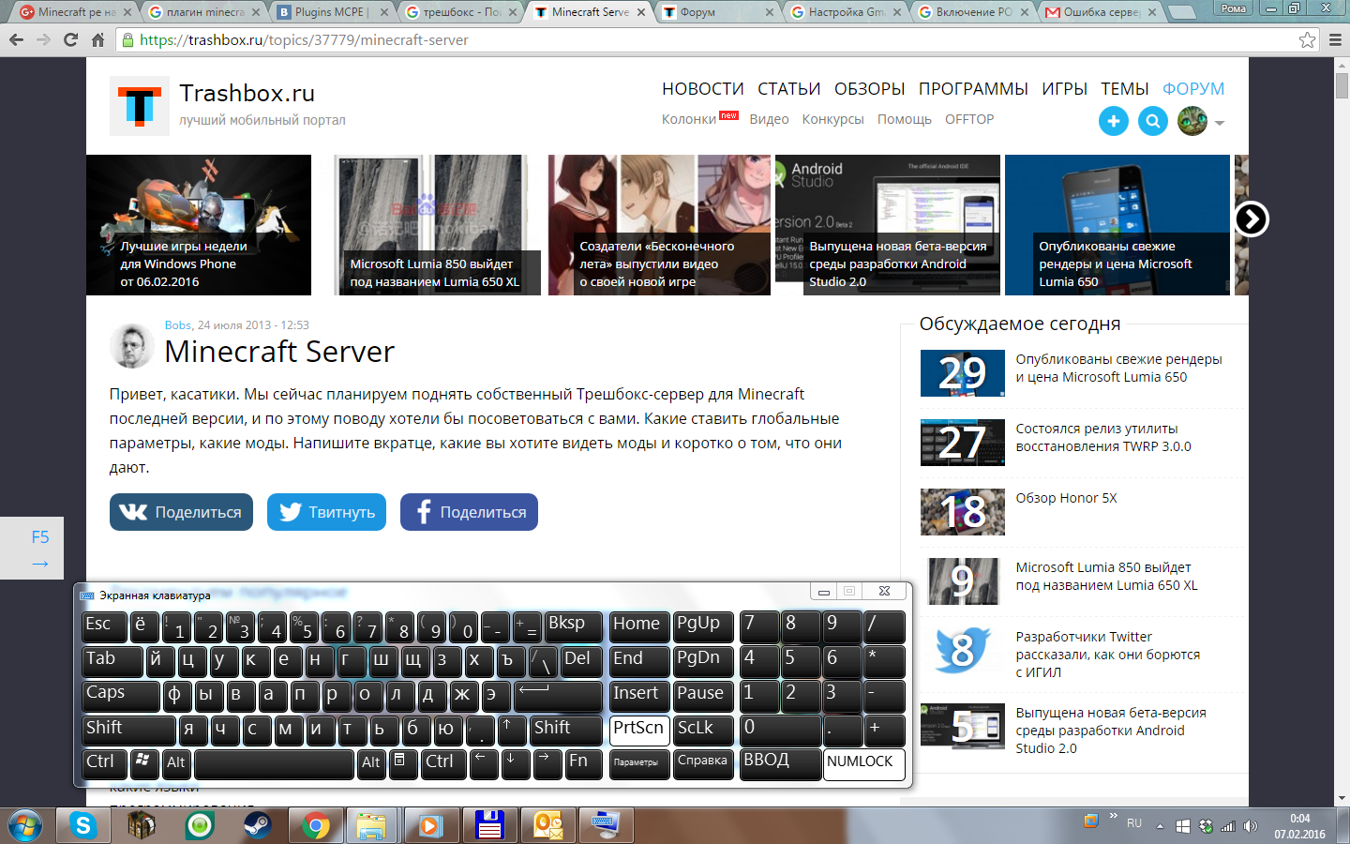Click the blue plus add button
Screen dimensions: 1350x844
pyautogui.click(x=1114, y=121)
